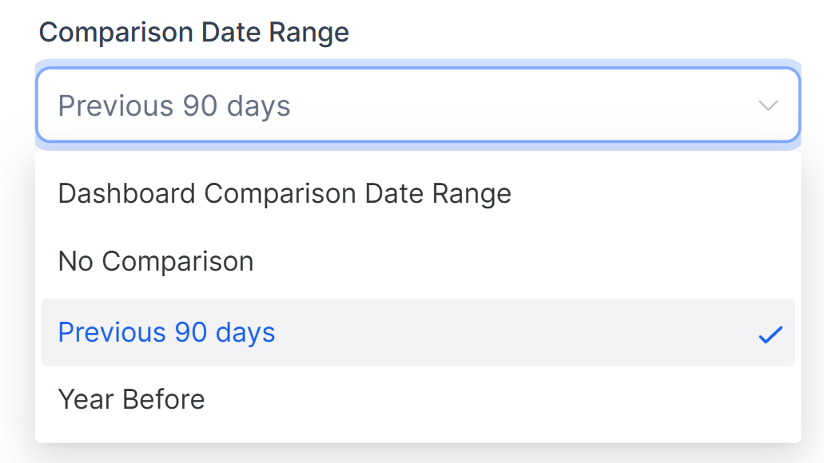Use the dashboard's comparison date range
Image resolution: width=824 pixels, height=463 pixels.
click(x=285, y=193)
